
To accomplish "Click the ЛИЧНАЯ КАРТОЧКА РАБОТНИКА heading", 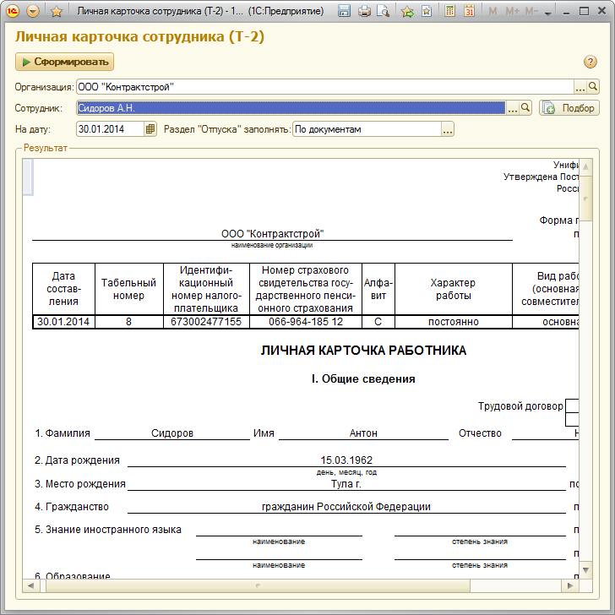I will coord(363,351).
